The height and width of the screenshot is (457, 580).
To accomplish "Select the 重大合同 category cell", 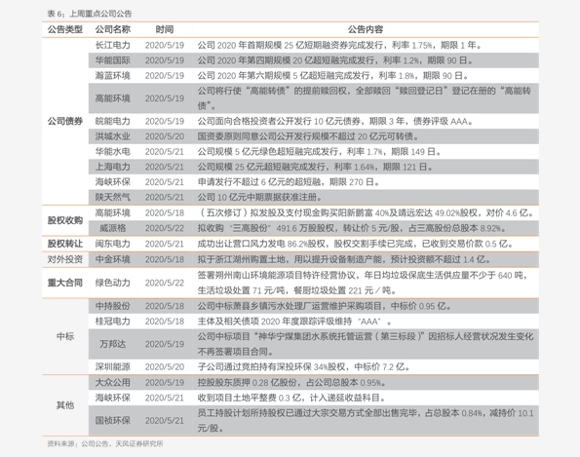I will tap(65, 283).
